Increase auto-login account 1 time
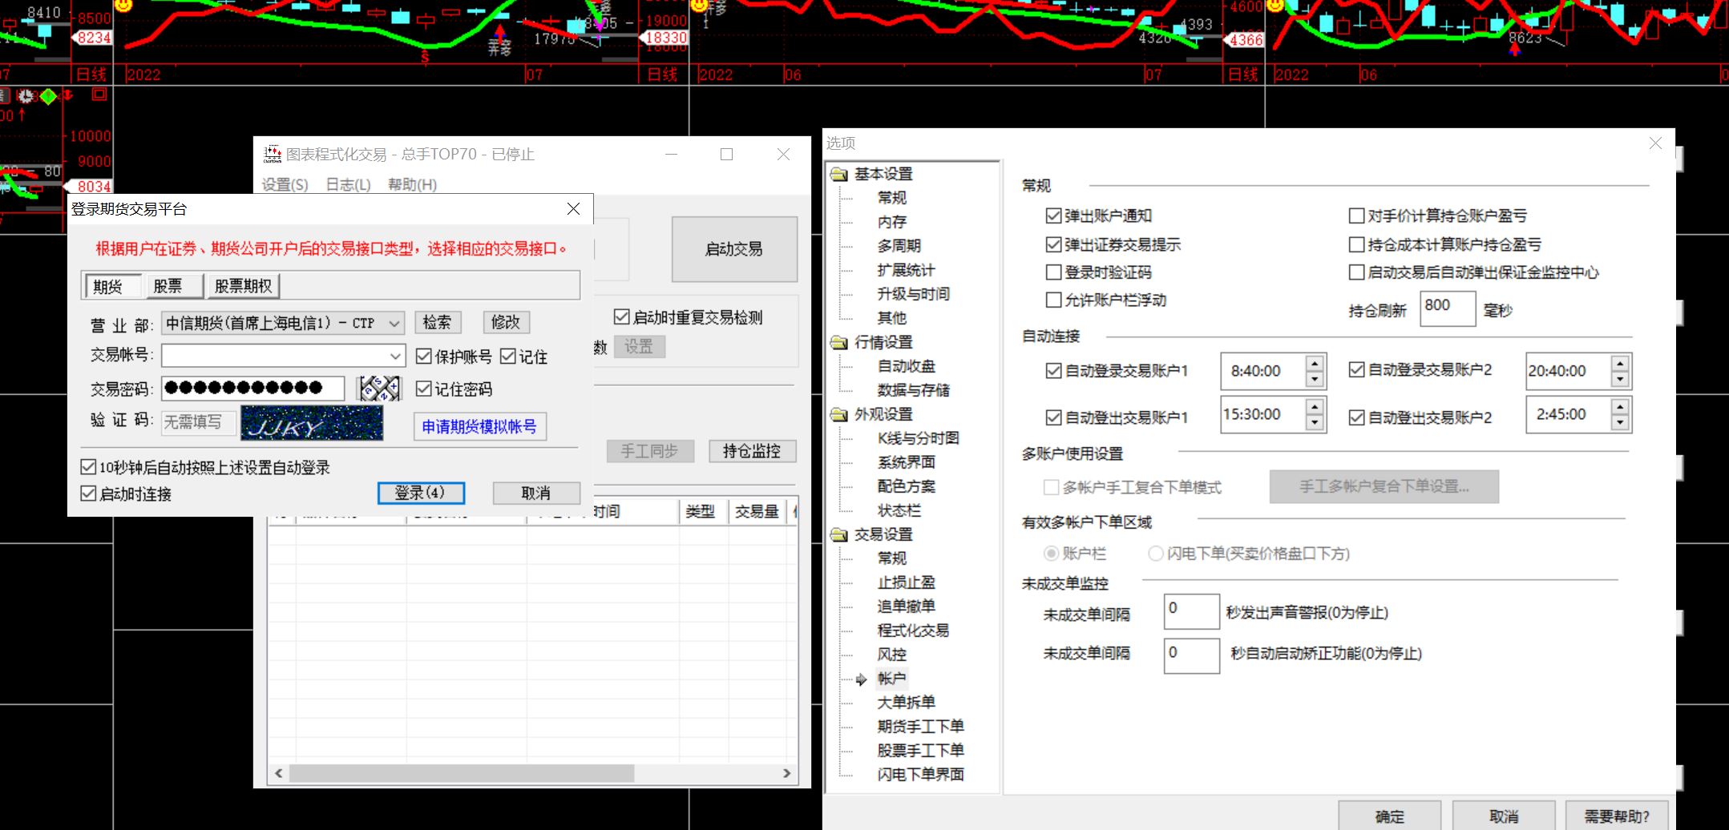This screenshot has width=1729, height=830. 1315,363
